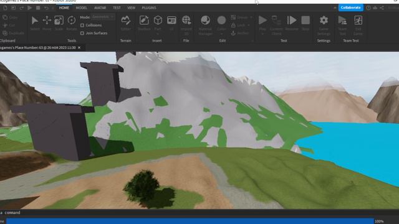This screenshot has width=399, height=224.
Task: Click Copy in the Clipboard group
Action: tap(10, 17)
